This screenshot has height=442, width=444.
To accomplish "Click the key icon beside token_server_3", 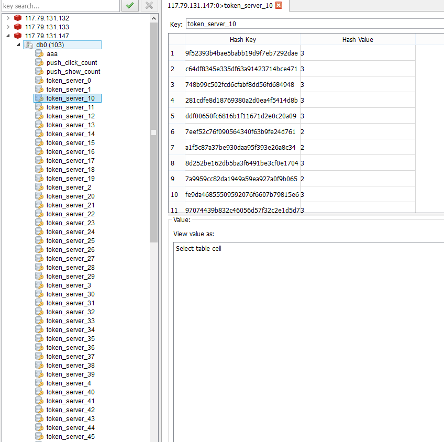I will [x=39, y=285].
